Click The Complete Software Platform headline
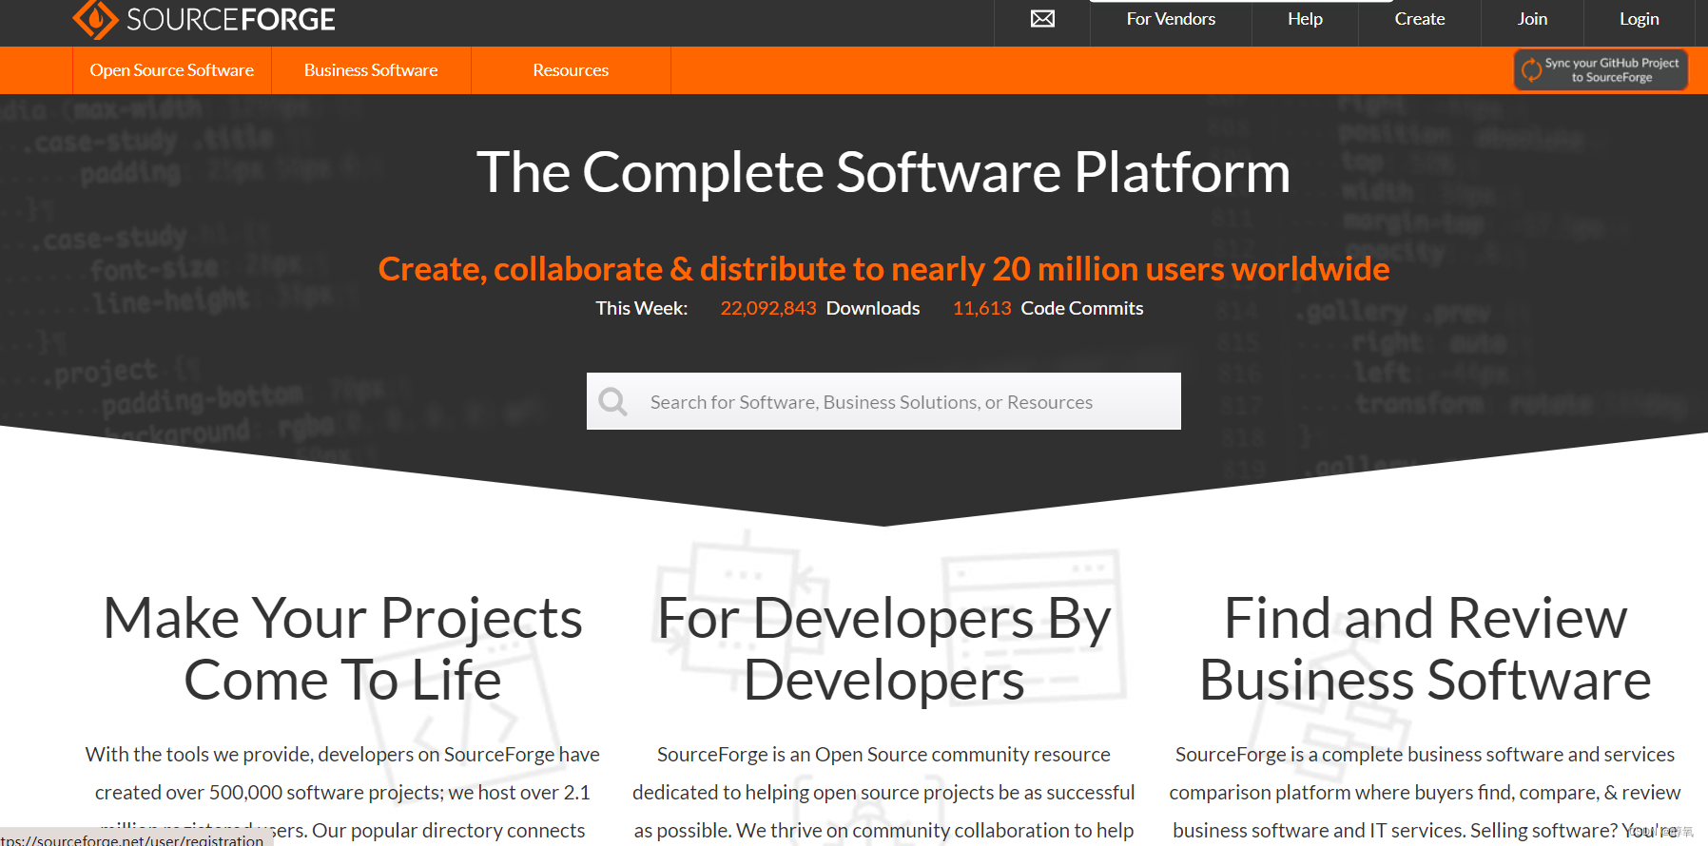This screenshot has width=1708, height=846. (883, 172)
